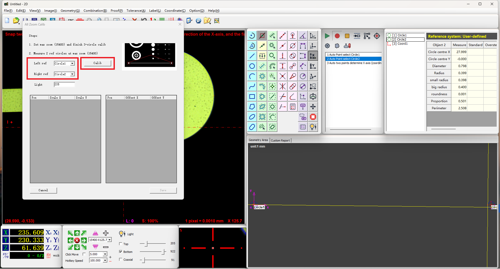Click the target crosshair icon in program panel
This screenshot has width=500, height=269.
pyautogui.click(x=377, y=36)
